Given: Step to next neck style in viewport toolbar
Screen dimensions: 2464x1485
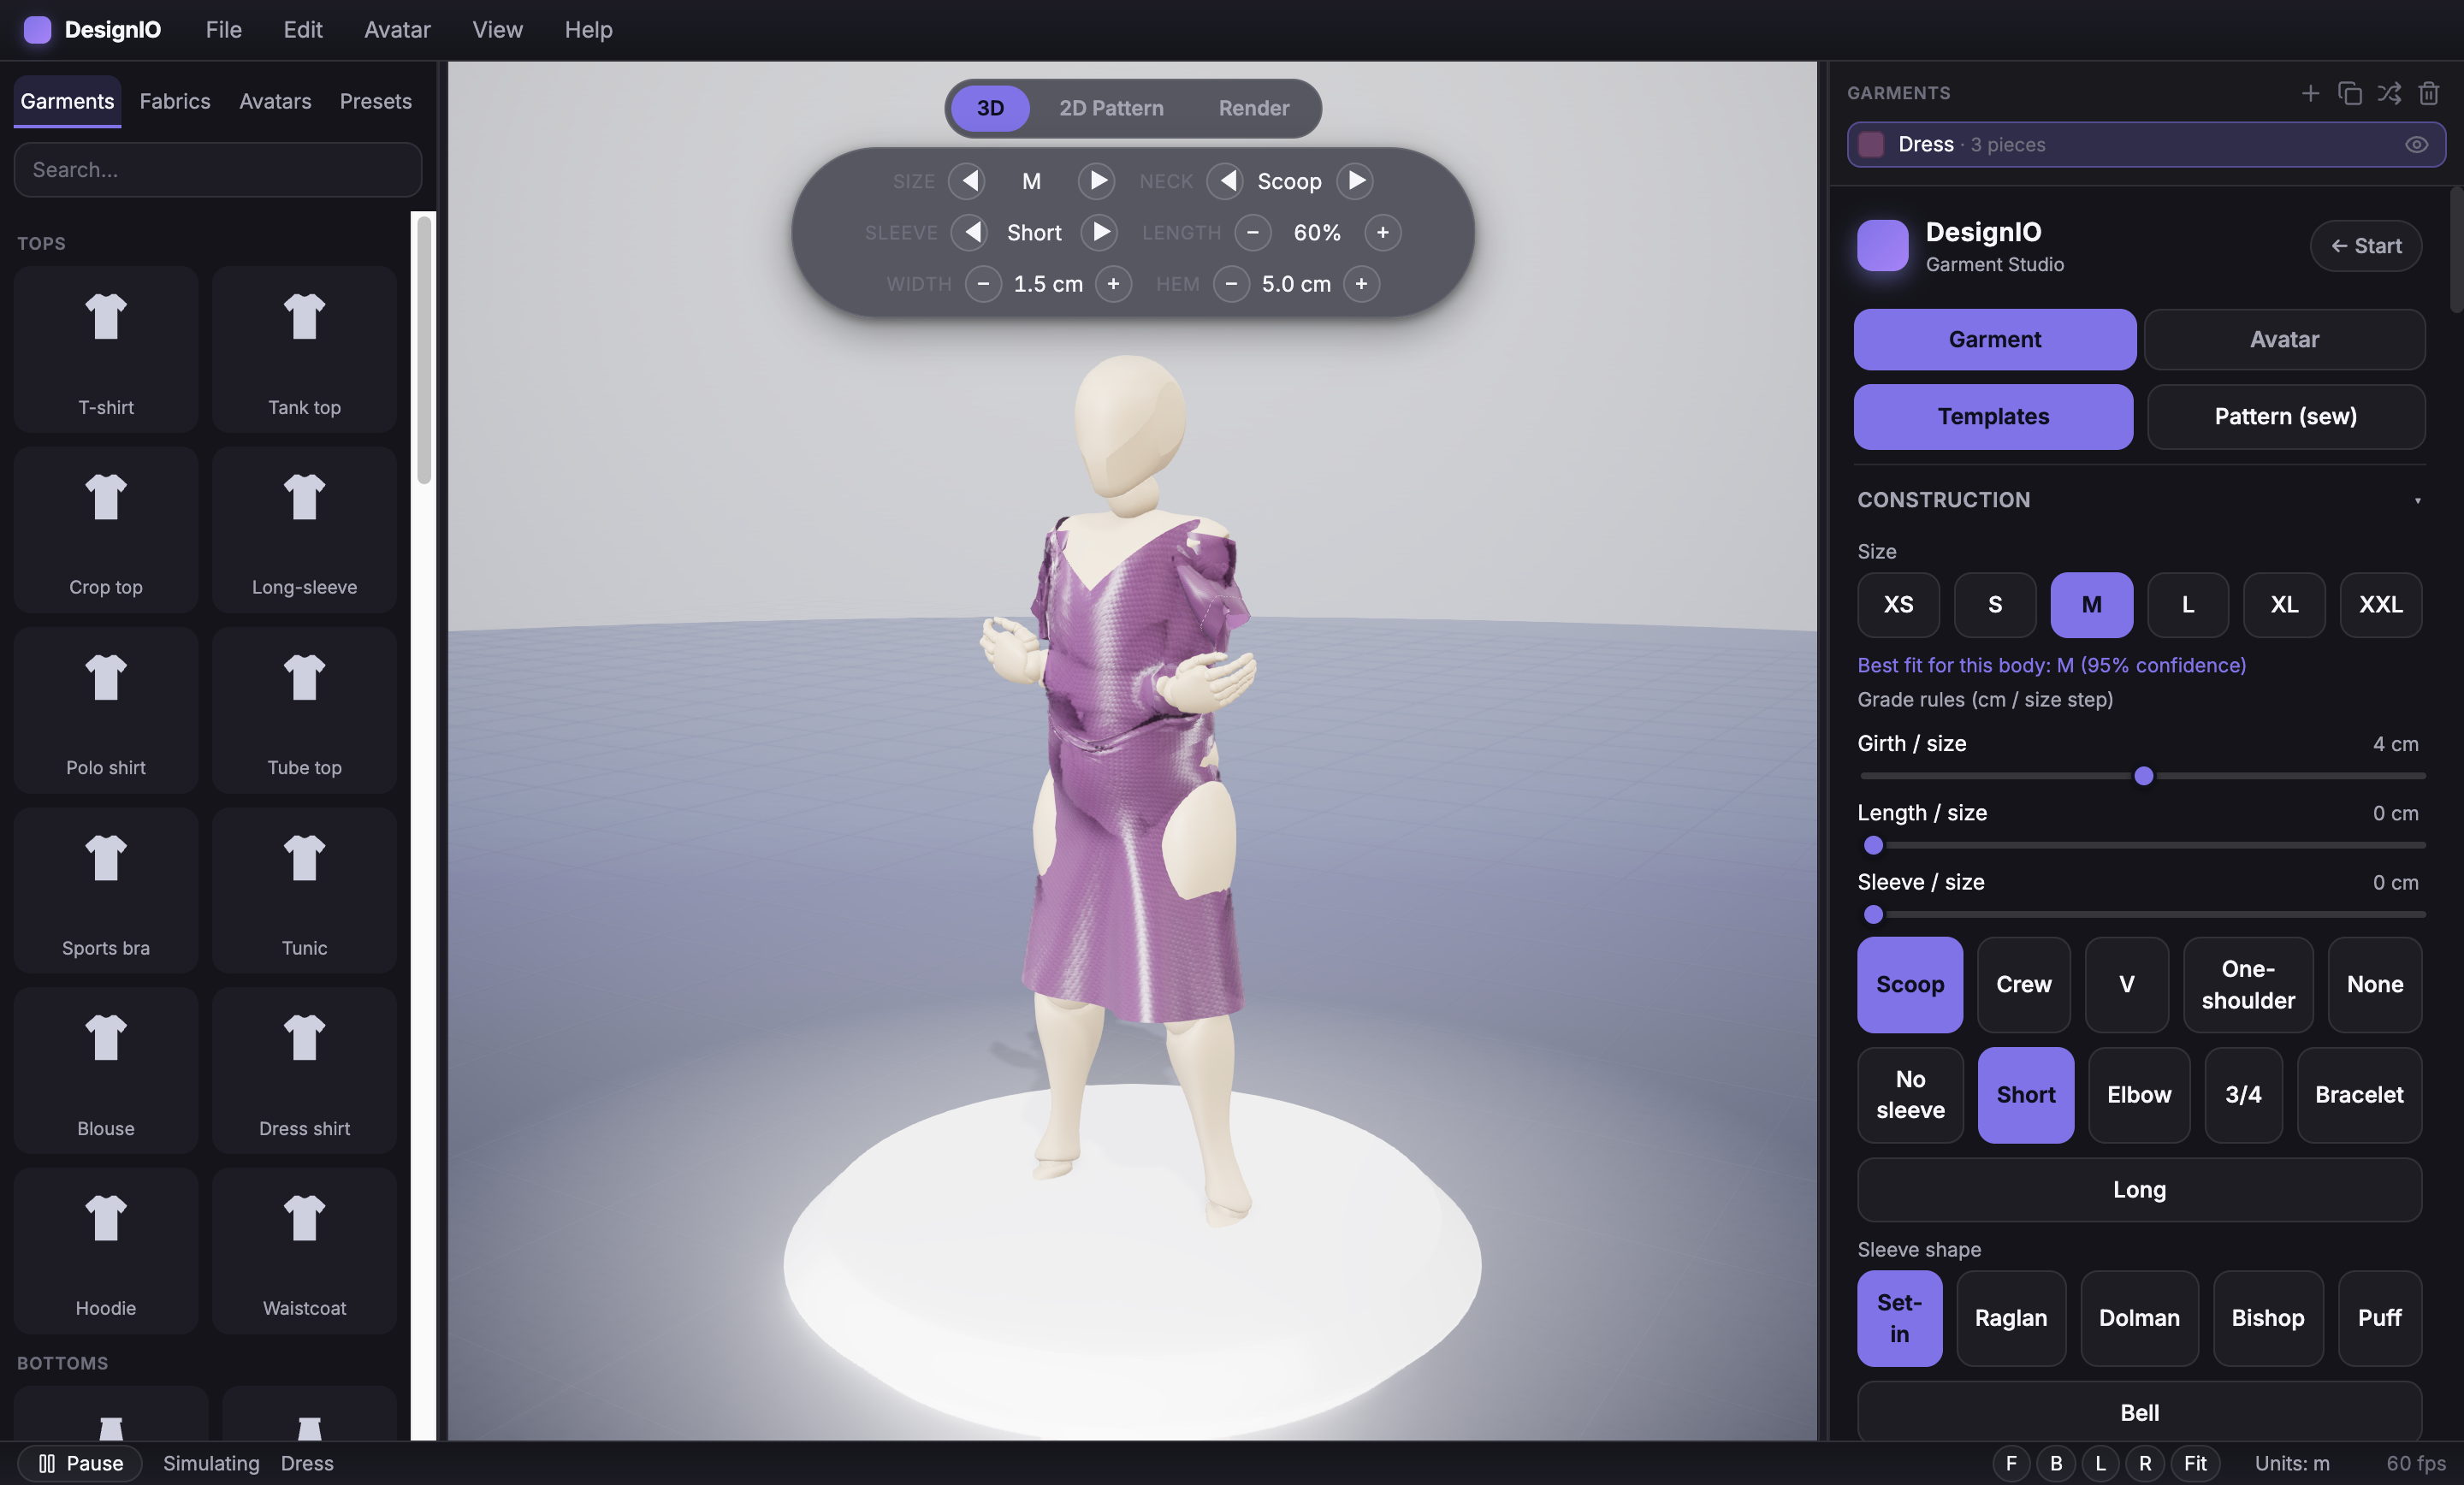Looking at the screenshot, I should coord(1355,181).
